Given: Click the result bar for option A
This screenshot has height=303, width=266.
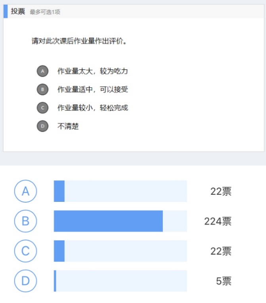Looking at the screenshot, I should pyautogui.click(x=120, y=191).
